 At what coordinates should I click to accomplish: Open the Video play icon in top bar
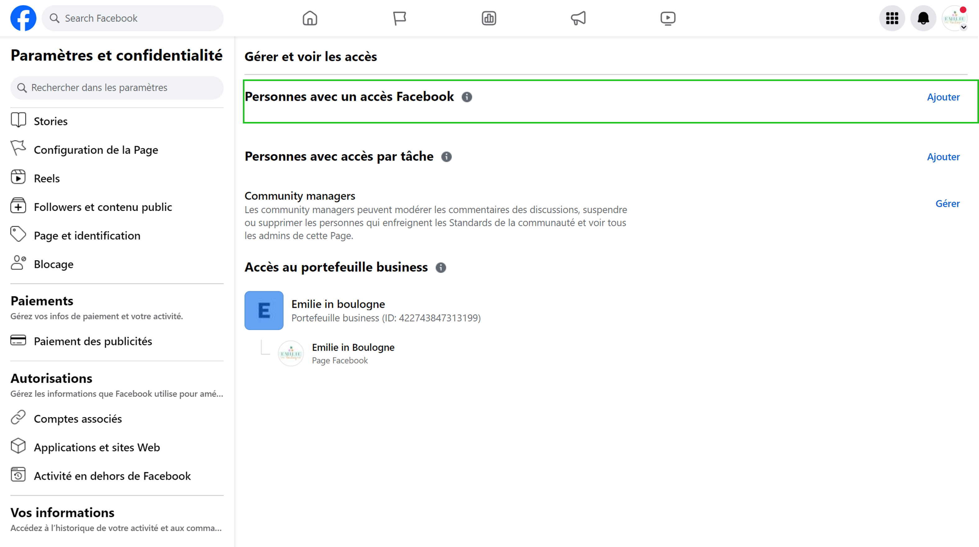(x=668, y=18)
